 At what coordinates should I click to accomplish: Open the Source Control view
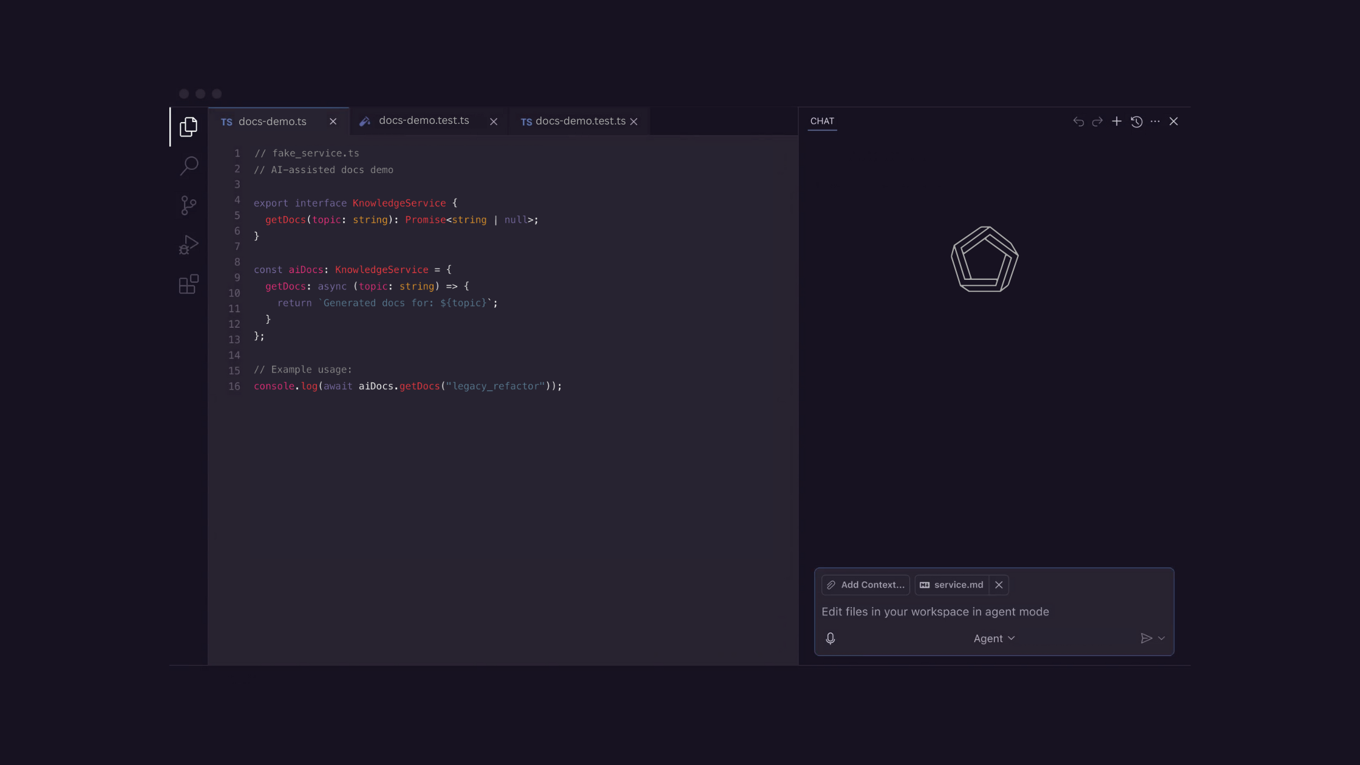189,205
